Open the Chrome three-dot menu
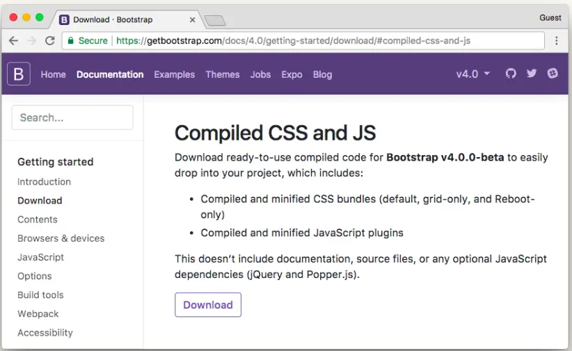This screenshot has width=572, height=351. tap(556, 40)
